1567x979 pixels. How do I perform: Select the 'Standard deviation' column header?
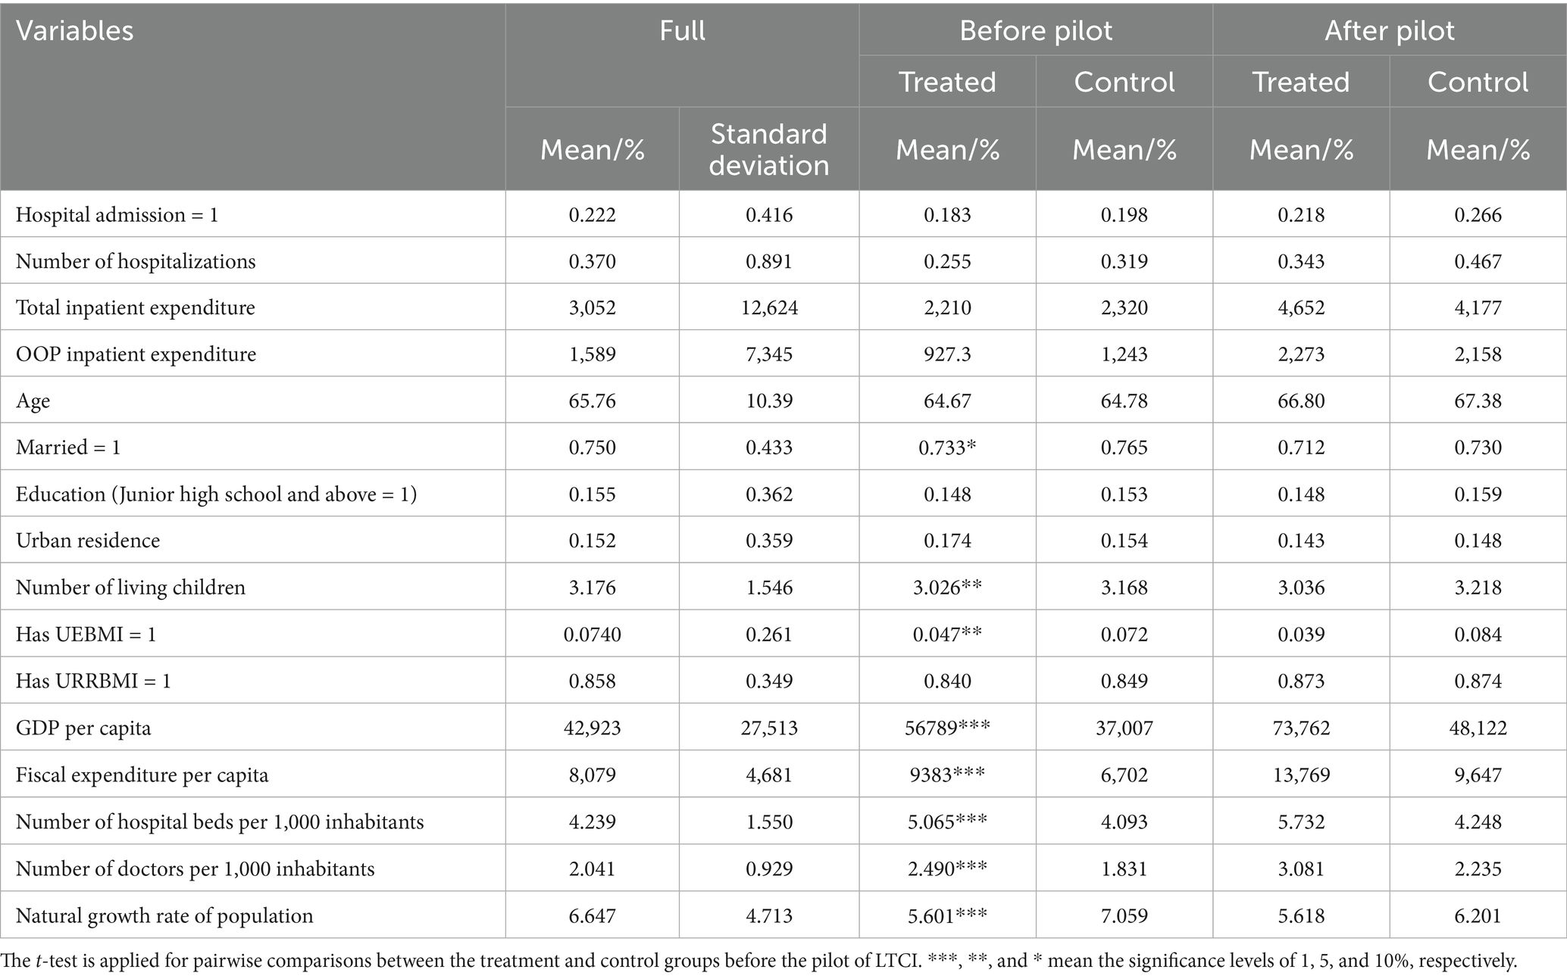tap(769, 149)
